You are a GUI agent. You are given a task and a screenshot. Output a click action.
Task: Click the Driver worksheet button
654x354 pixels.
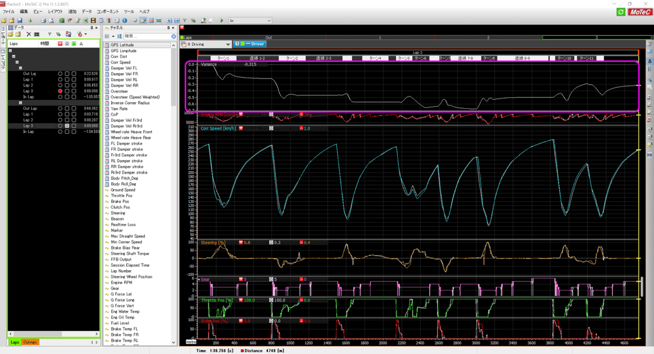249,44
